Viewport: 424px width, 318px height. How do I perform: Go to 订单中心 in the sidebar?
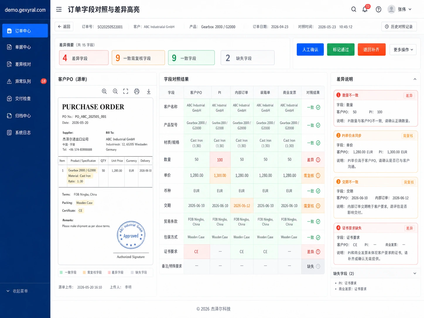[x=25, y=31]
